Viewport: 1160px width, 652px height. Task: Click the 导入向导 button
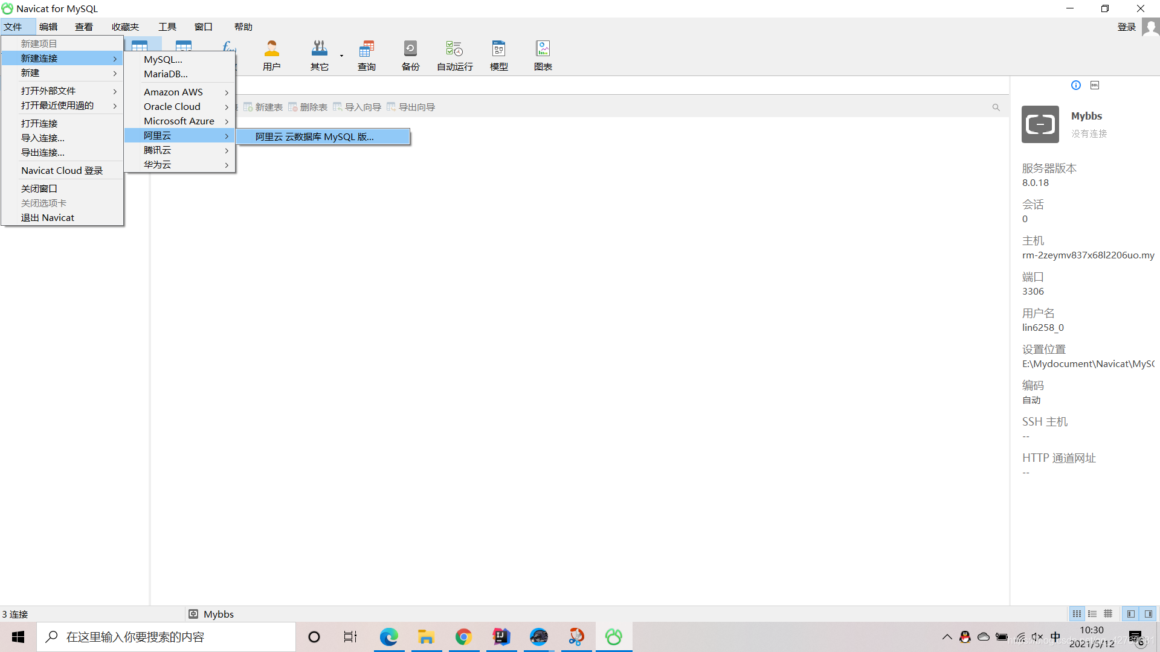tap(357, 107)
